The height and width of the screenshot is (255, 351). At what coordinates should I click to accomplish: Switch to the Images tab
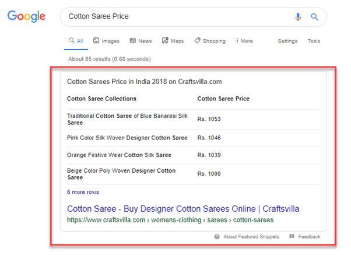coord(106,41)
